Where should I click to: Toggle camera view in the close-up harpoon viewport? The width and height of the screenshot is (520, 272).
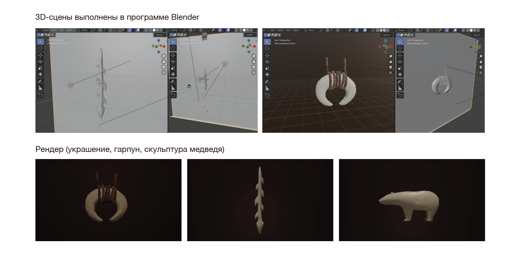click(x=163, y=67)
